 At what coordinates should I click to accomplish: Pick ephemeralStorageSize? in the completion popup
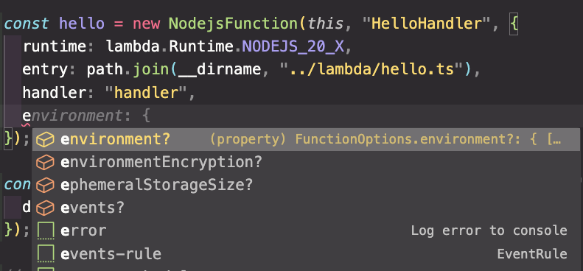tap(306, 185)
